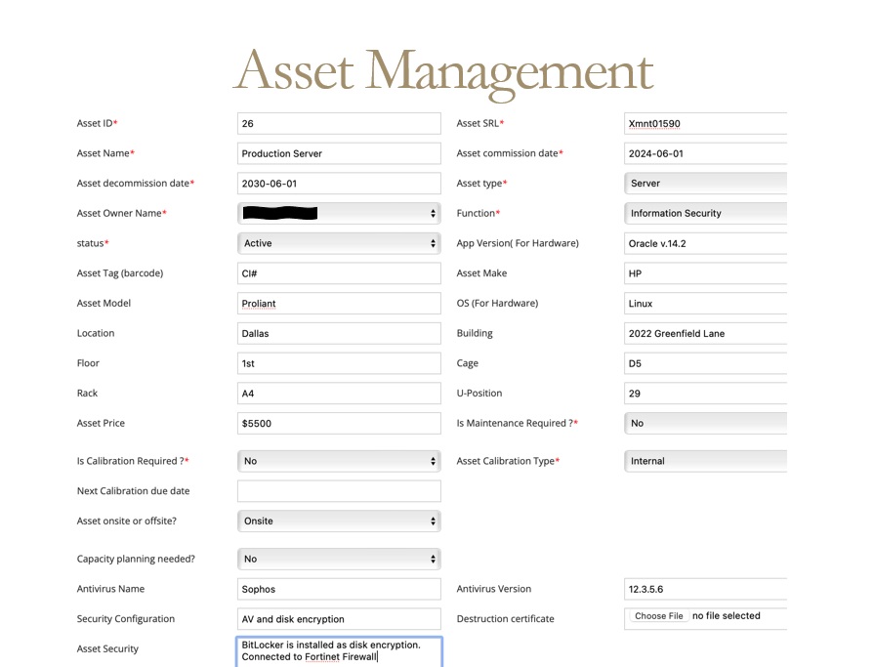Select the Asset SRL text field

705,124
